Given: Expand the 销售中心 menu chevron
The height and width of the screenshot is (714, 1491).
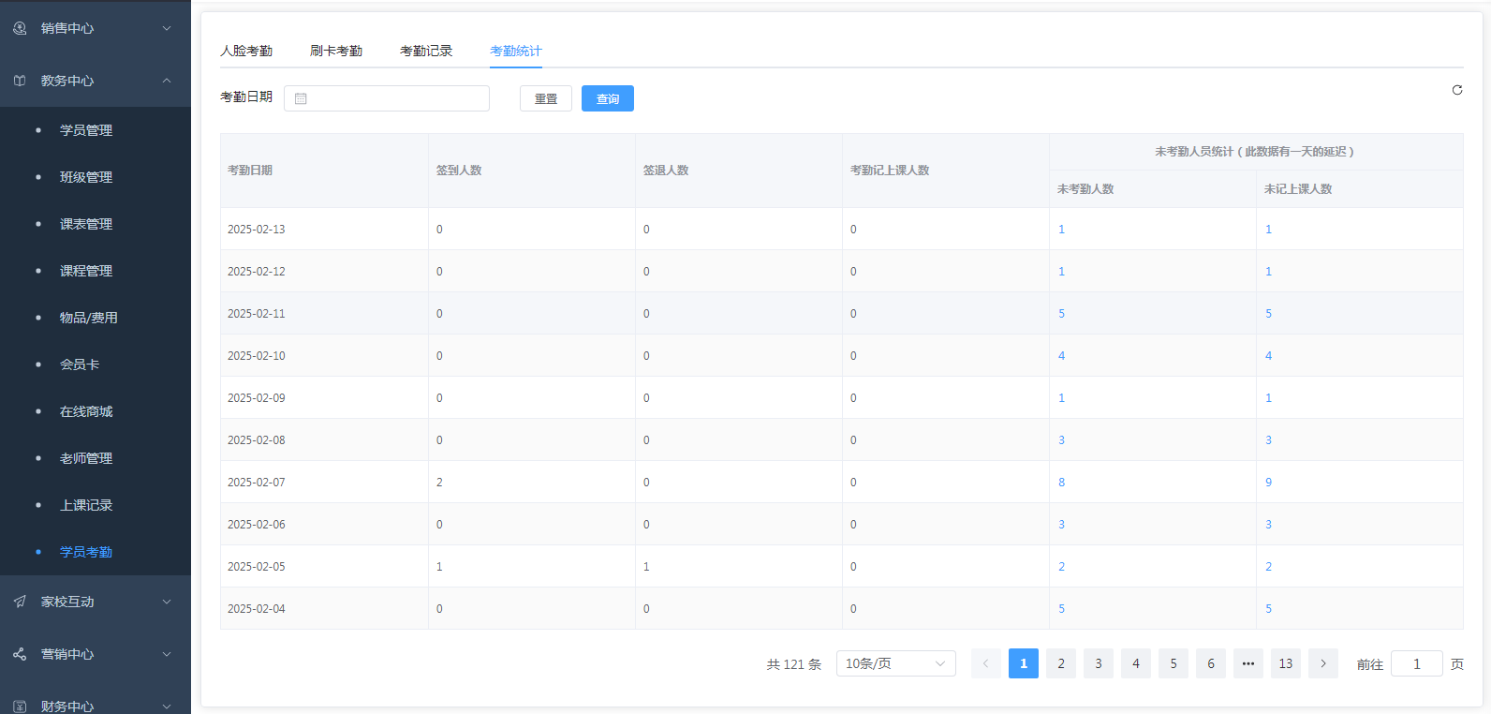Looking at the screenshot, I should (167, 28).
